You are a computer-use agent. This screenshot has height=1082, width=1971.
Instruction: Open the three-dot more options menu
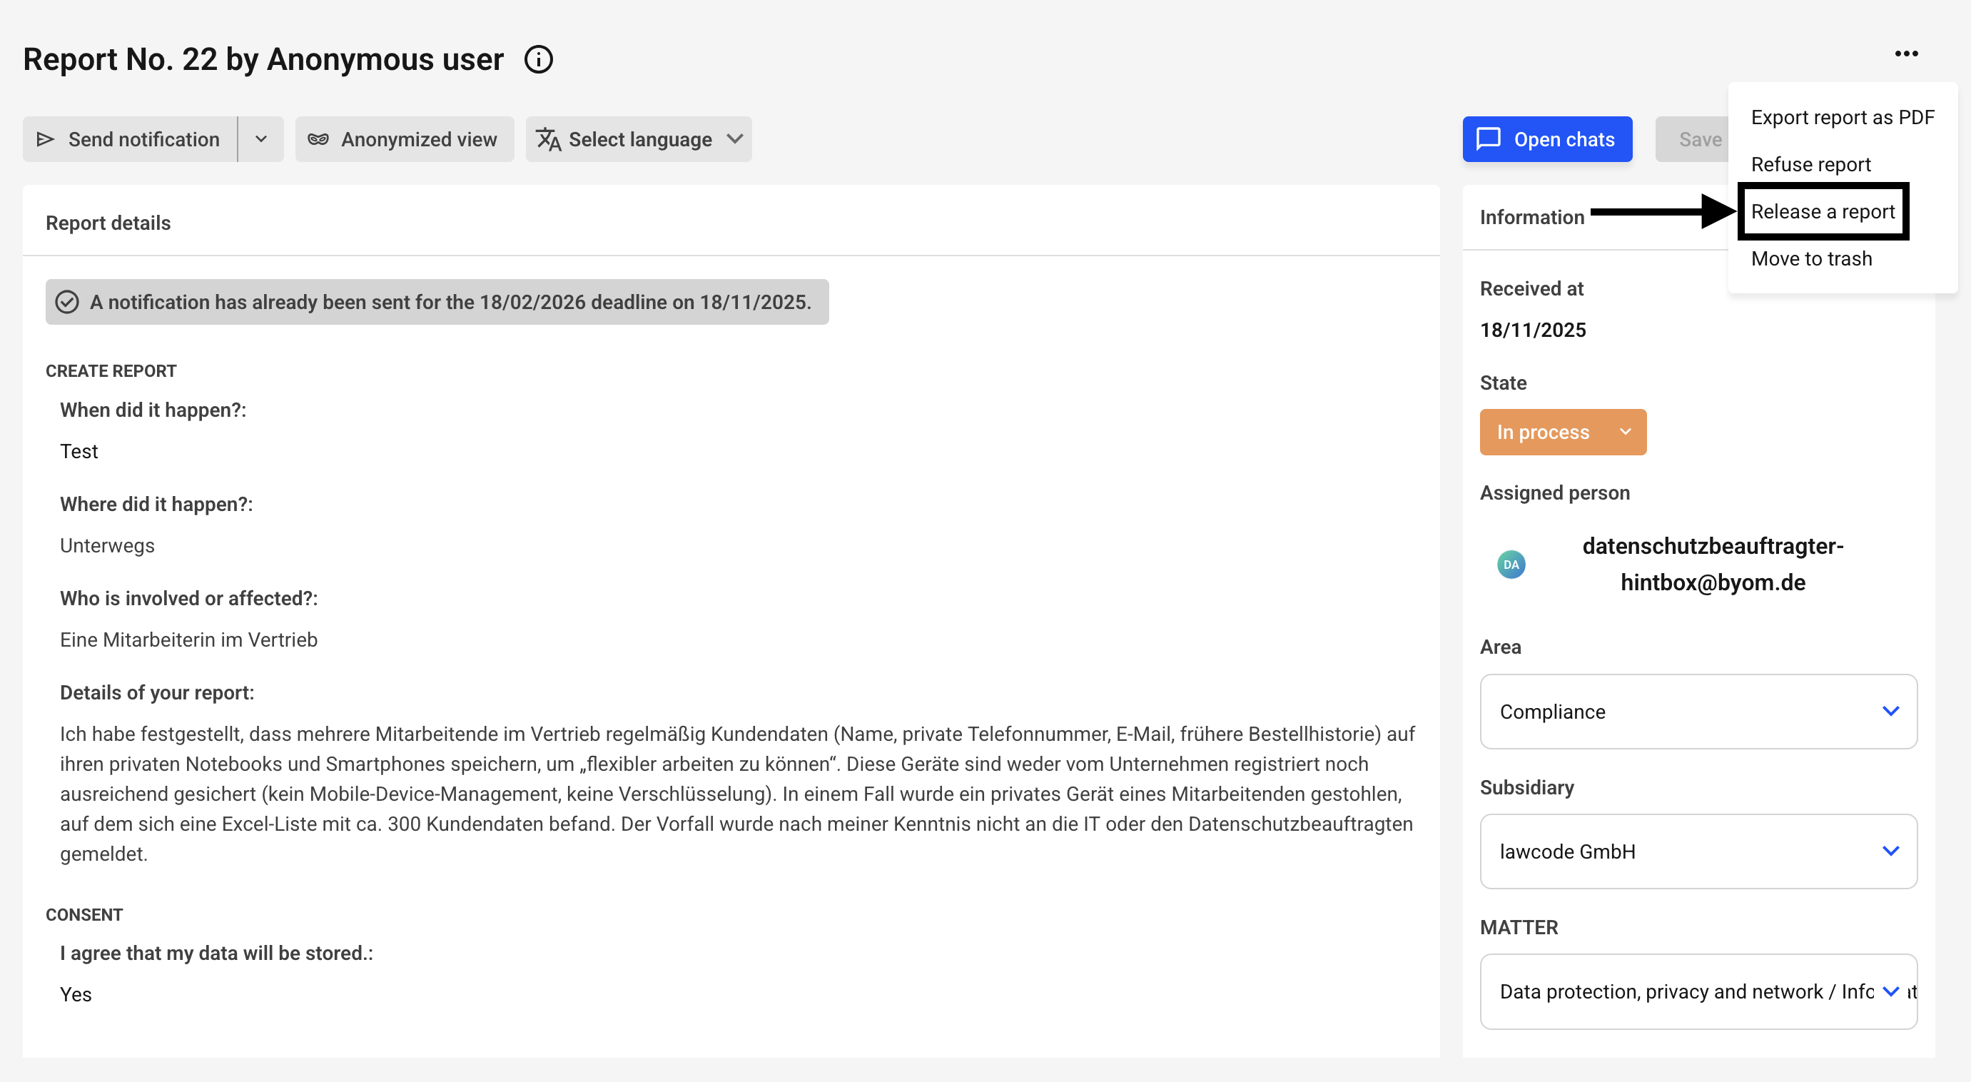click(1905, 54)
